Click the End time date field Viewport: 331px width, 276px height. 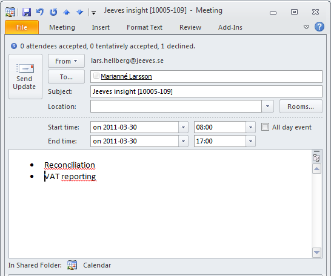point(135,141)
